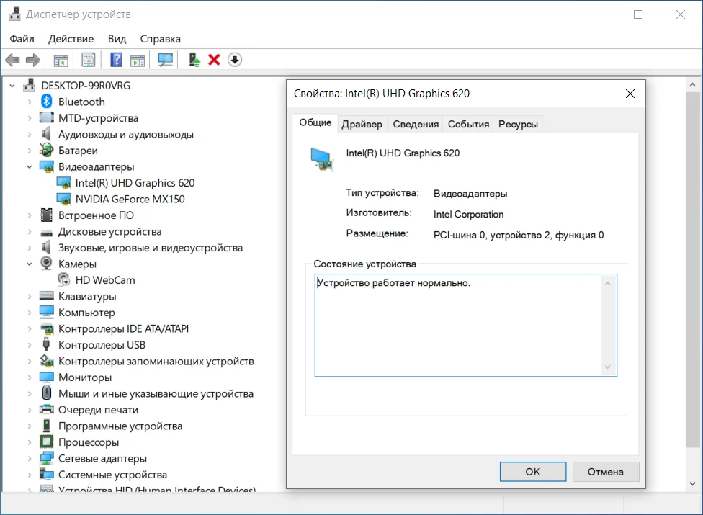This screenshot has height=515, width=703.
Task: Open the blue question mark help icon
Action: coord(116,60)
